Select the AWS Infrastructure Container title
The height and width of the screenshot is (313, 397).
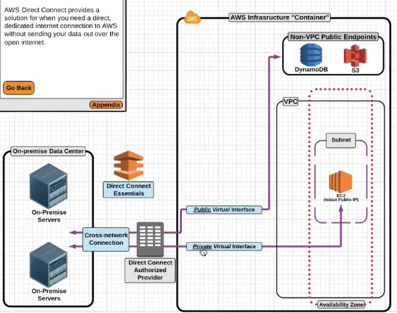(x=280, y=18)
